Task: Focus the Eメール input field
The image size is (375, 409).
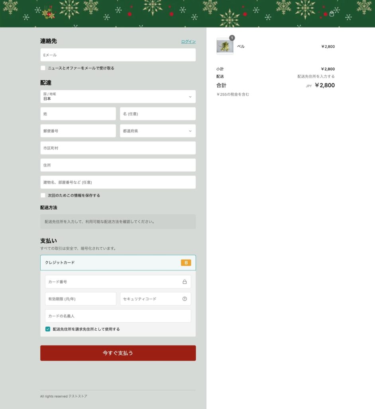Action: point(118,55)
